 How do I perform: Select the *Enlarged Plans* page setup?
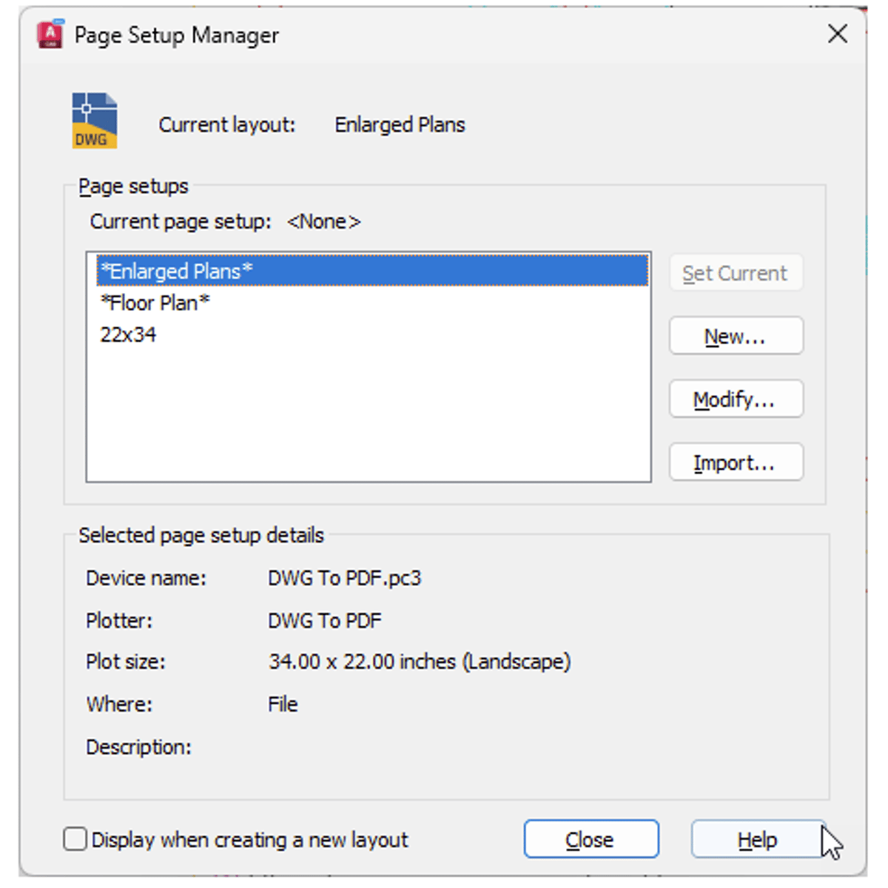tap(177, 272)
